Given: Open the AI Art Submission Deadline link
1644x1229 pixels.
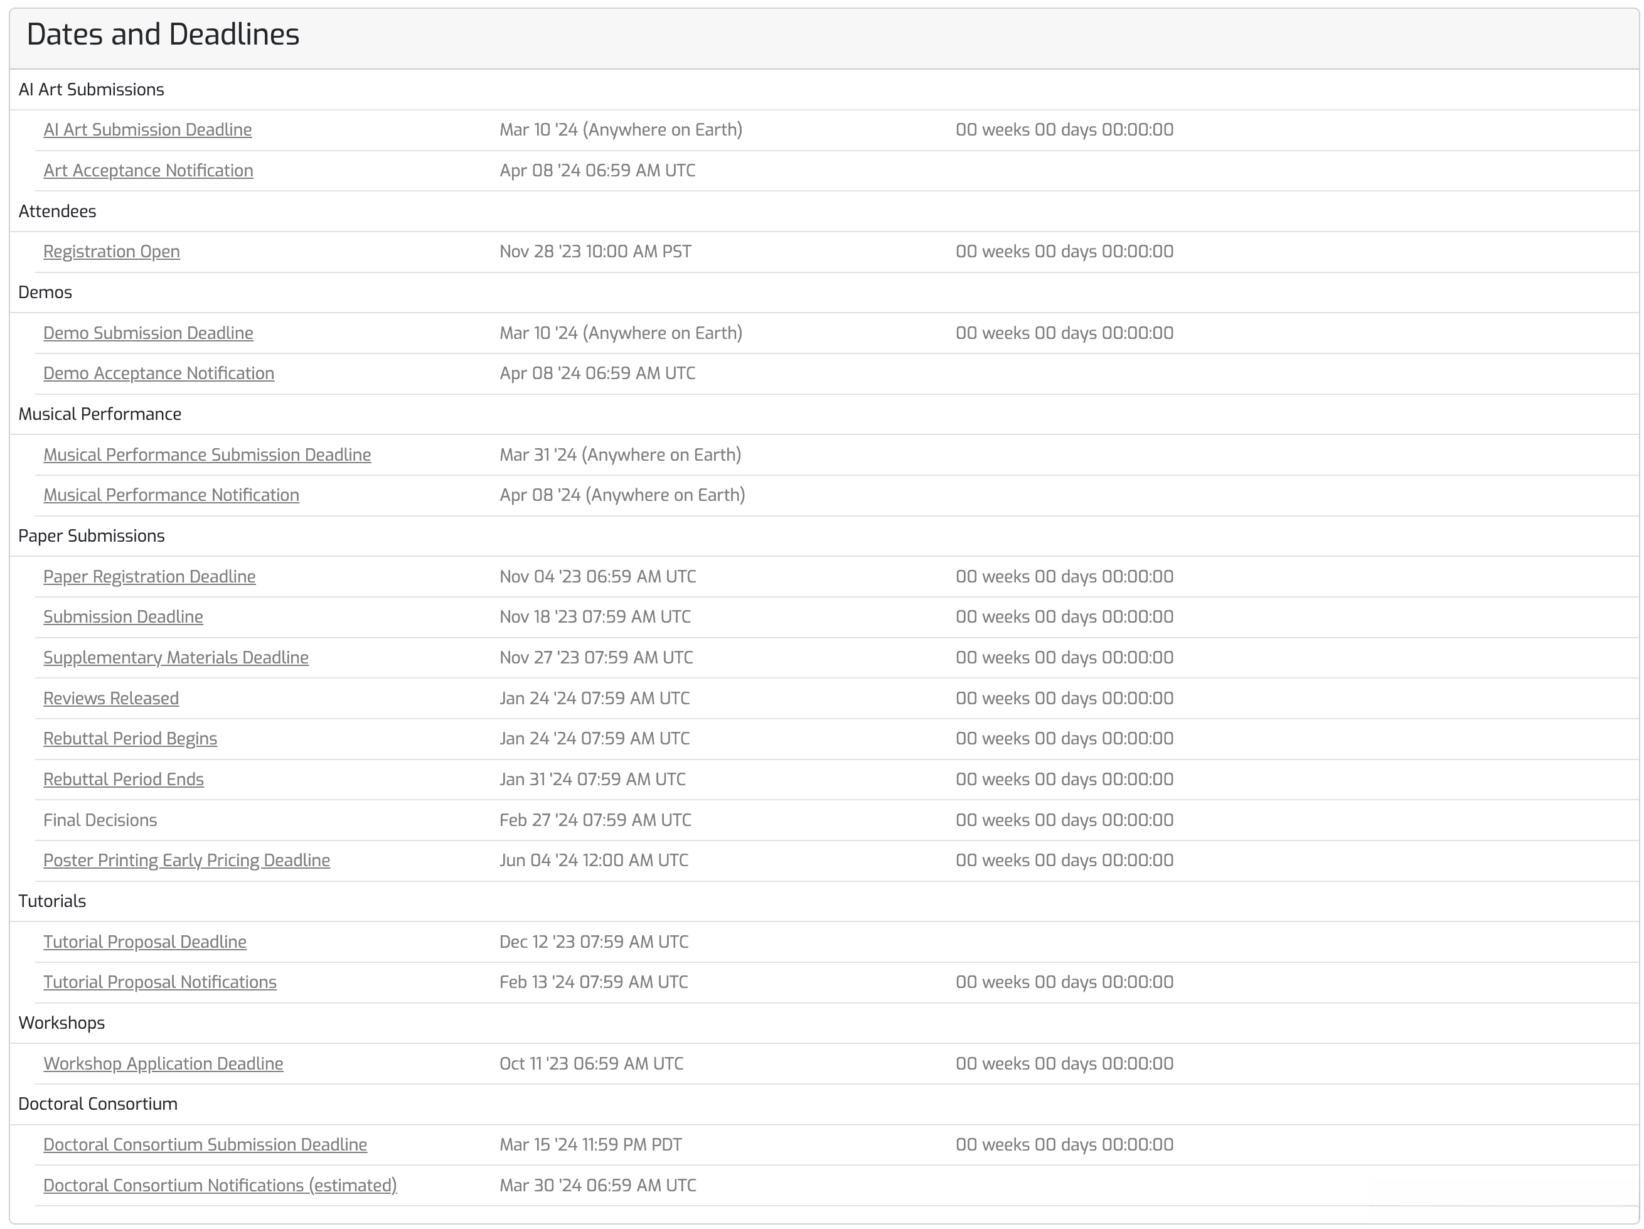Looking at the screenshot, I should [147, 130].
